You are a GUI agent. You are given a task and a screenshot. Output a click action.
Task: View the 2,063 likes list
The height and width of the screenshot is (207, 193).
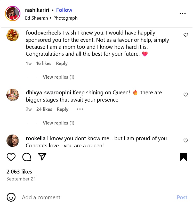pos(19,172)
